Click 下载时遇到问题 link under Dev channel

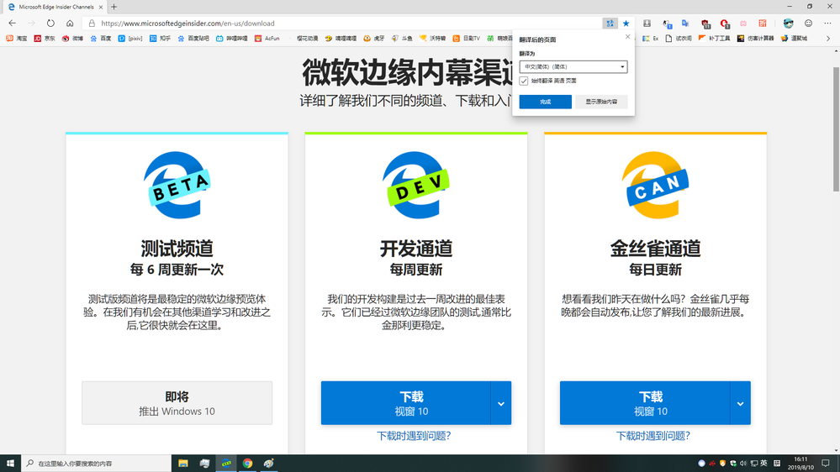pos(414,436)
